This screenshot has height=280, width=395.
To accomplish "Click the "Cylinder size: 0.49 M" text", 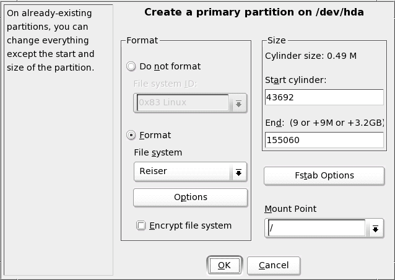I will tap(310, 56).
